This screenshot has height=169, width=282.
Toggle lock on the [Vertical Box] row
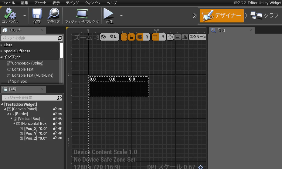55,119
